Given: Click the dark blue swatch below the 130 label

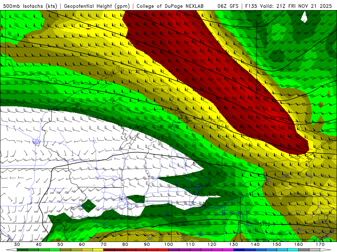Looking at the screenshot, I should [239, 250].
